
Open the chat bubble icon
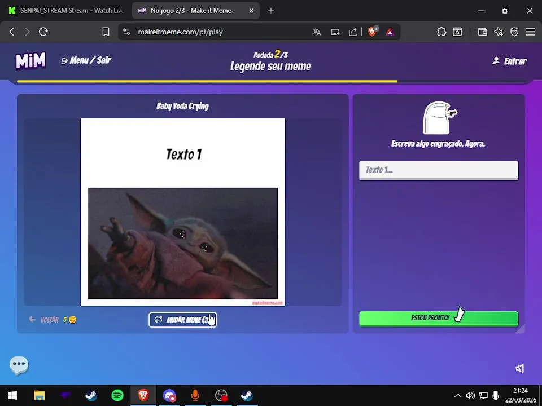click(x=19, y=365)
